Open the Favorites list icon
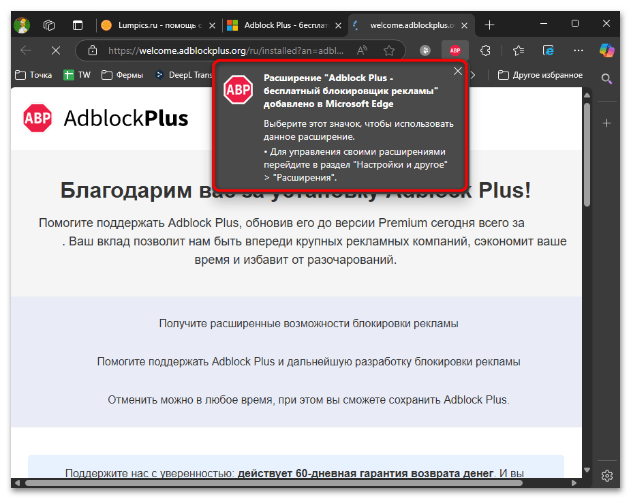The width and height of the screenshot is (631, 499). (x=519, y=50)
